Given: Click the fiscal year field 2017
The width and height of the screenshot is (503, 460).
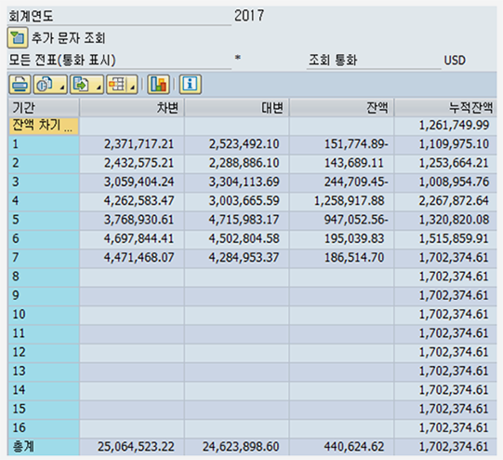Looking at the screenshot, I should tap(249, 16).
